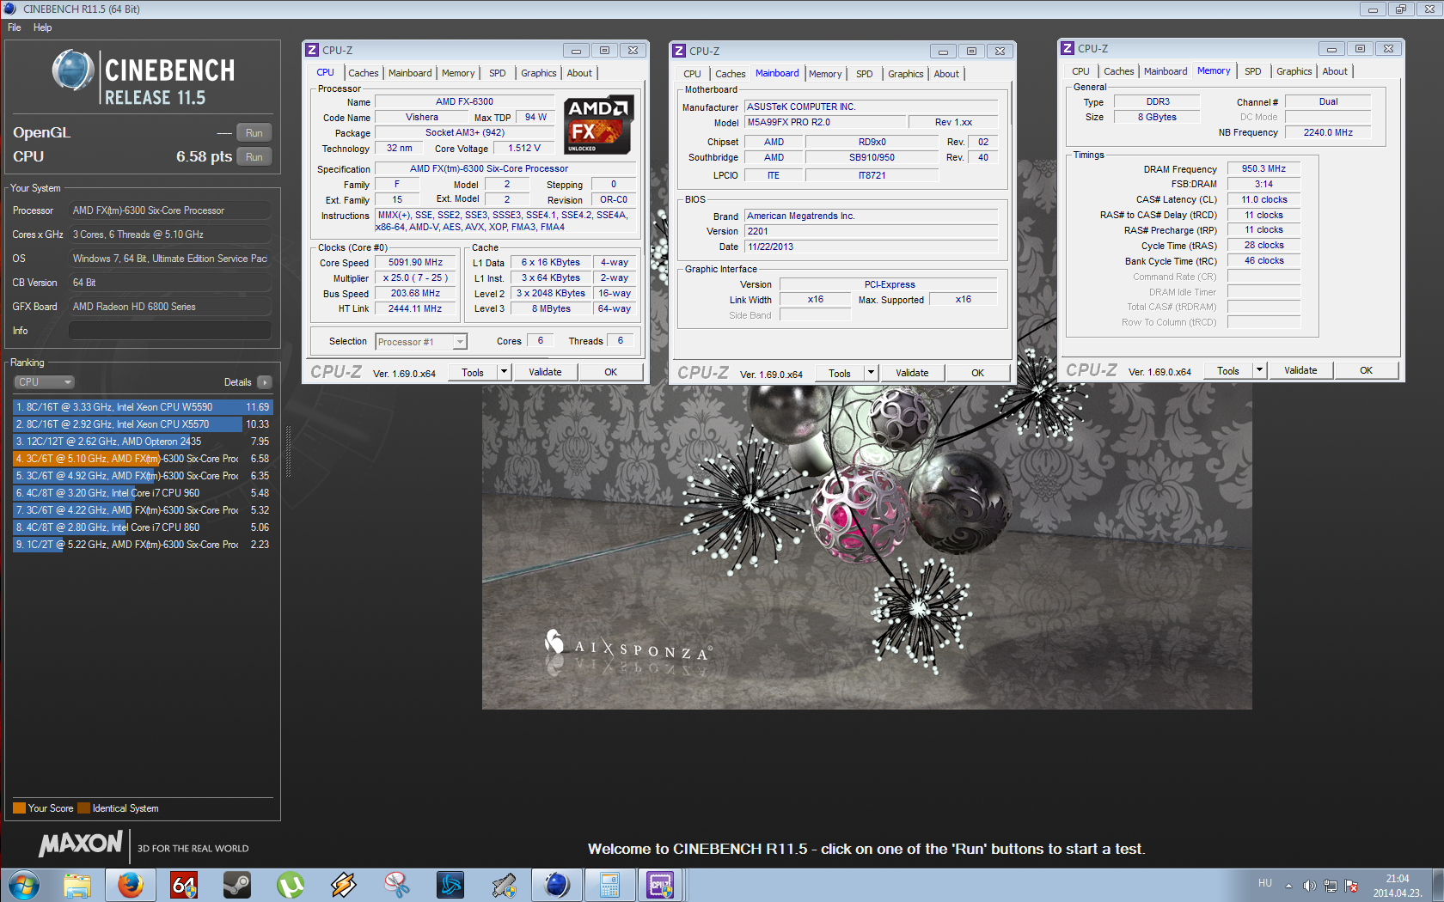1444x902 pixels.
Task: Click the USB tool taskbar icon
Action: click(504, 885)
